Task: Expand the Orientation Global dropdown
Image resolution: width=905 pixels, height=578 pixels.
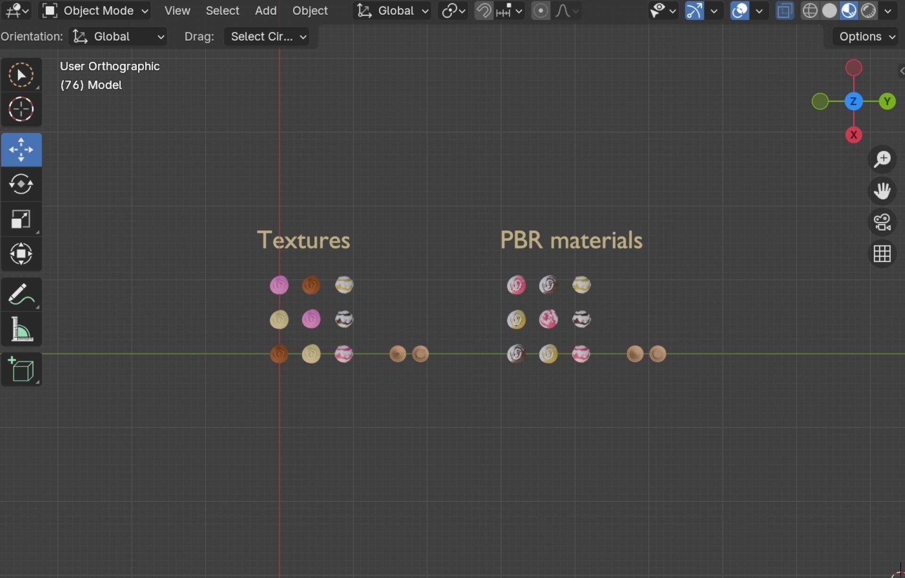Action: pyautogui.click(x=118, y=36)
